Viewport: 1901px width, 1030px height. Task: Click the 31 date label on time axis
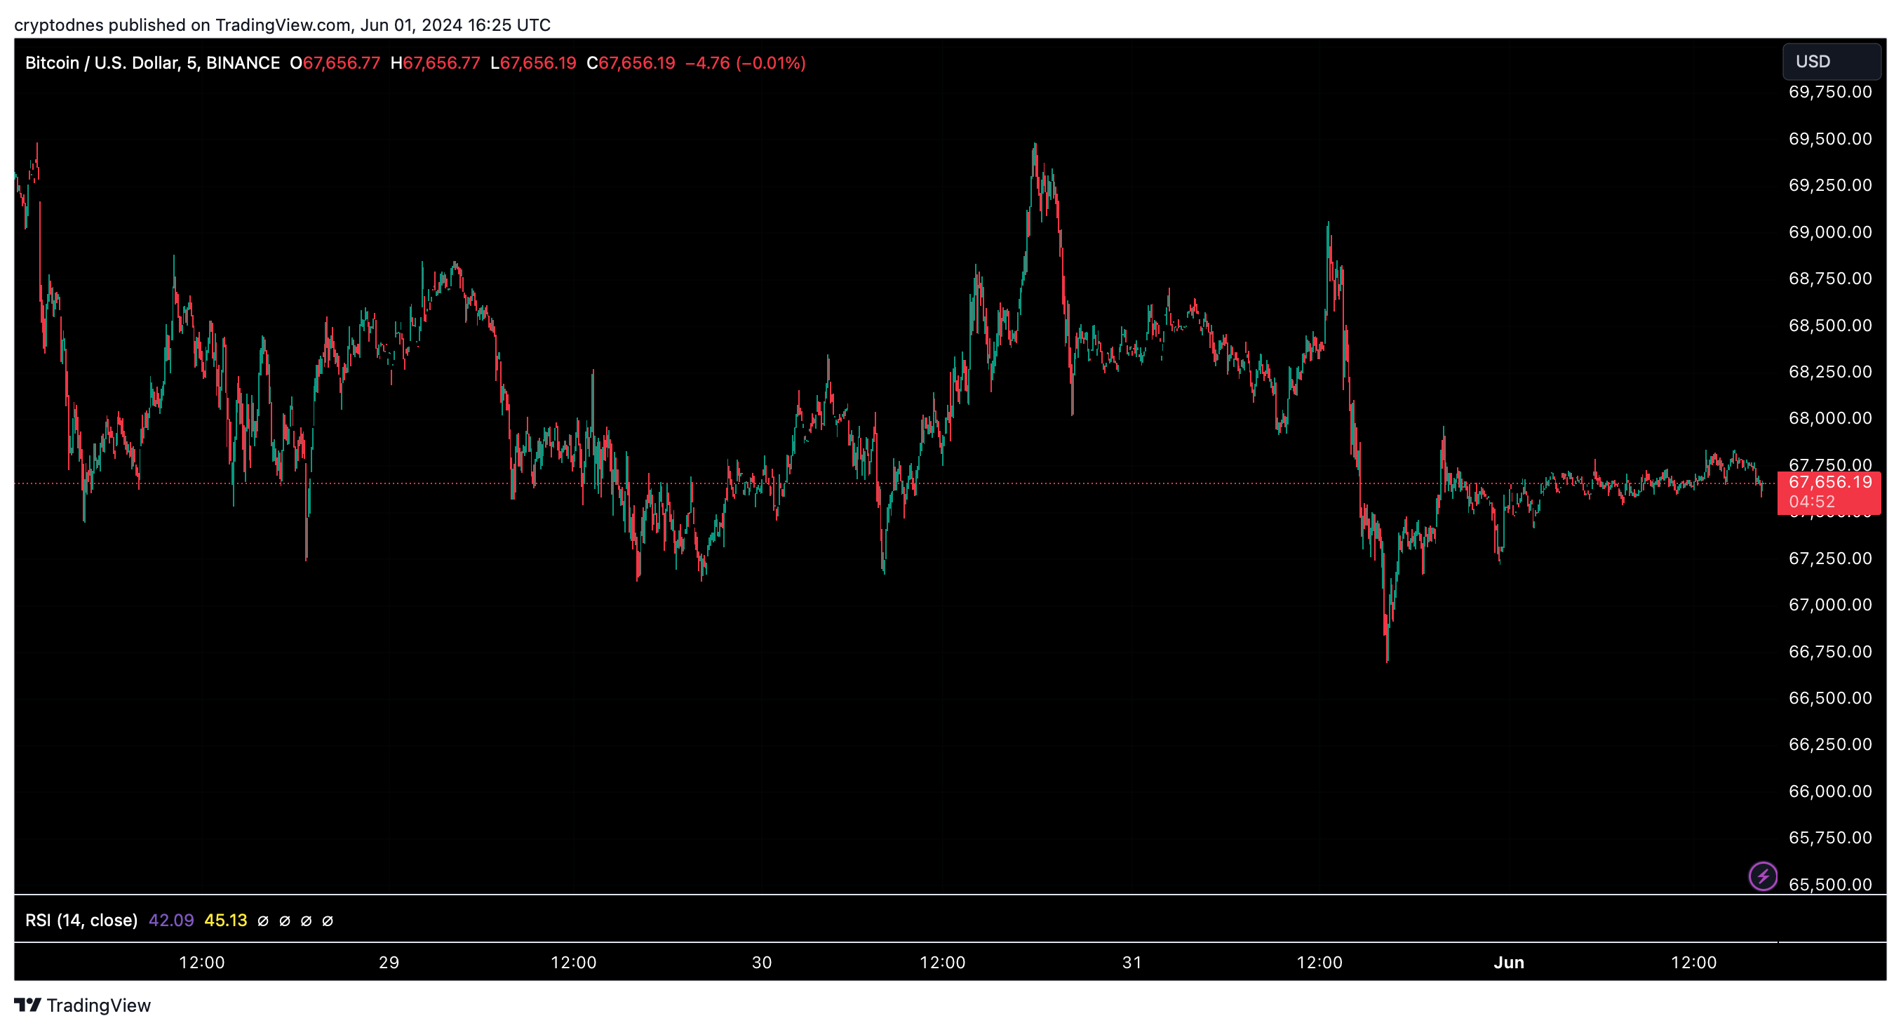(x=1131, y=962)
